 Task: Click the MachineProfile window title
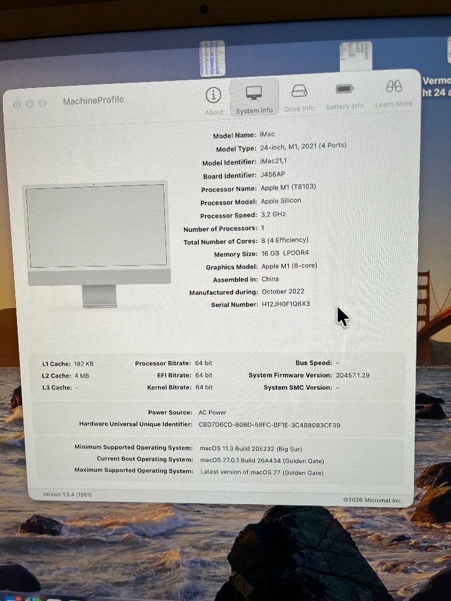[x=93, y=101]
